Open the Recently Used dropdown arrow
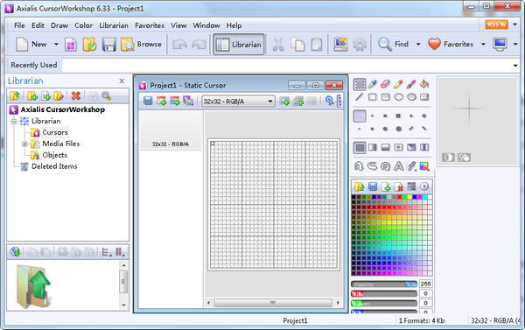 (515, 66)
